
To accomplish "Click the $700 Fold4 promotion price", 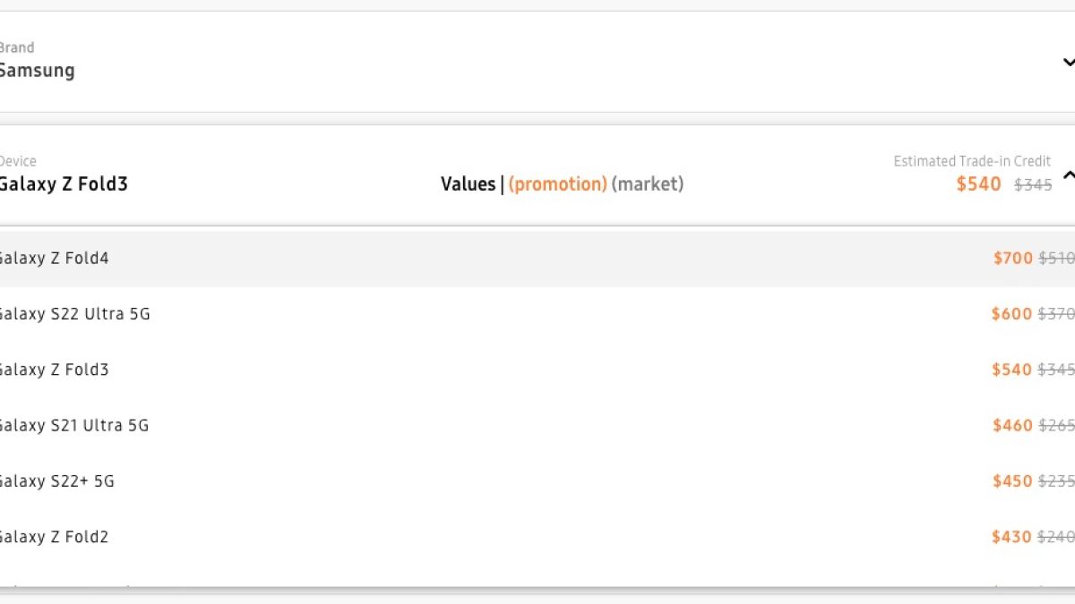I will (x=1012, y=259).
